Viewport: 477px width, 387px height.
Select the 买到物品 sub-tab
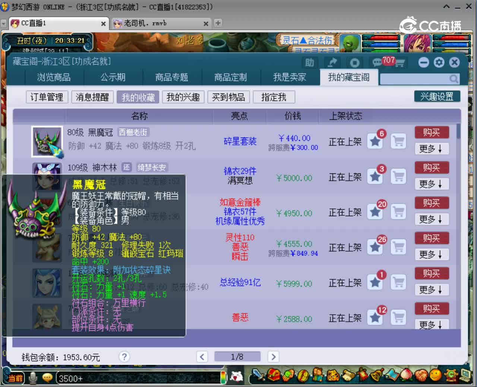point(229,97)
